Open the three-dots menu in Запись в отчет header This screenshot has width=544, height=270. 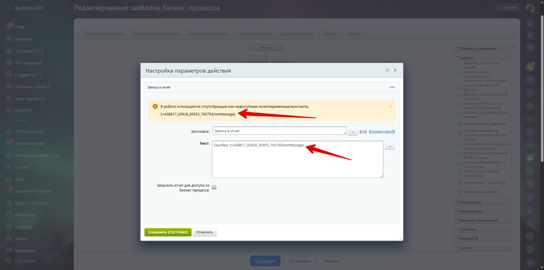click(392, 87)
